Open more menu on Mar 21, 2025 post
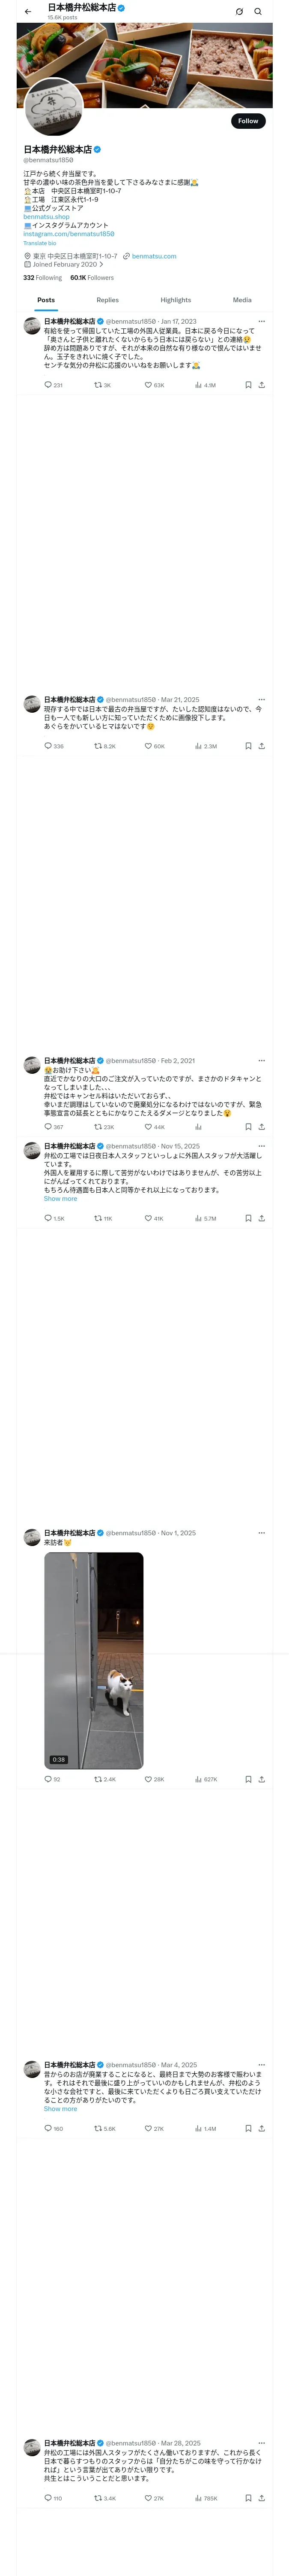This screenshot has height=2576, width=289. point(261,700)
